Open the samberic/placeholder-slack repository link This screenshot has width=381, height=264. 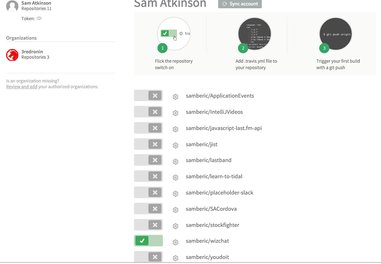point(220,193)
